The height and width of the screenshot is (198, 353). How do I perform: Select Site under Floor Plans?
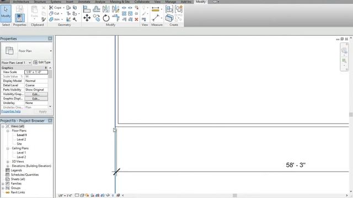coord(19,144)
